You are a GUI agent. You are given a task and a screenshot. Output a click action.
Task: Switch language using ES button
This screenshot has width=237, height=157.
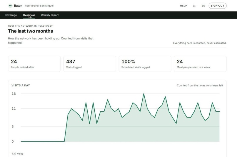tap(203, 6)
